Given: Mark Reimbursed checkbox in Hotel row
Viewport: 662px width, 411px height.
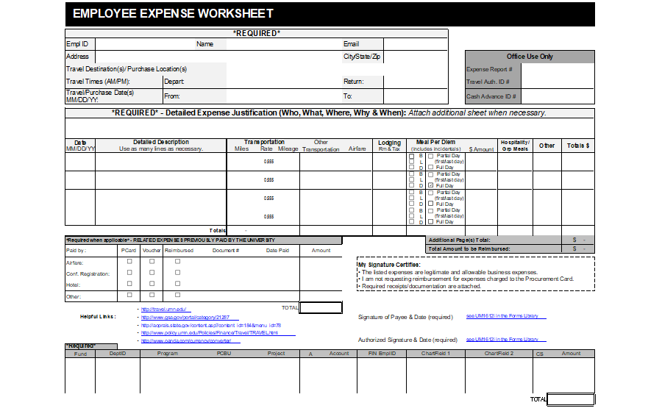Looking at the screenshot, I should tap(178, 284).
